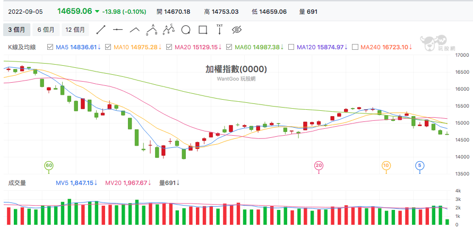The height and width of the screenshot is (229, 473).
Task: Click the MA20 15129.15 value
Action: [x=198, y=47]
